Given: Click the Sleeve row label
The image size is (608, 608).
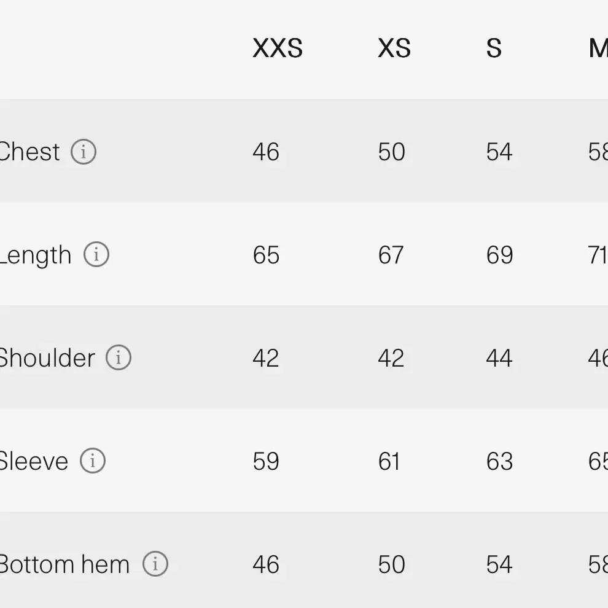Looking at the screenshot, I should tap(34, 461).
